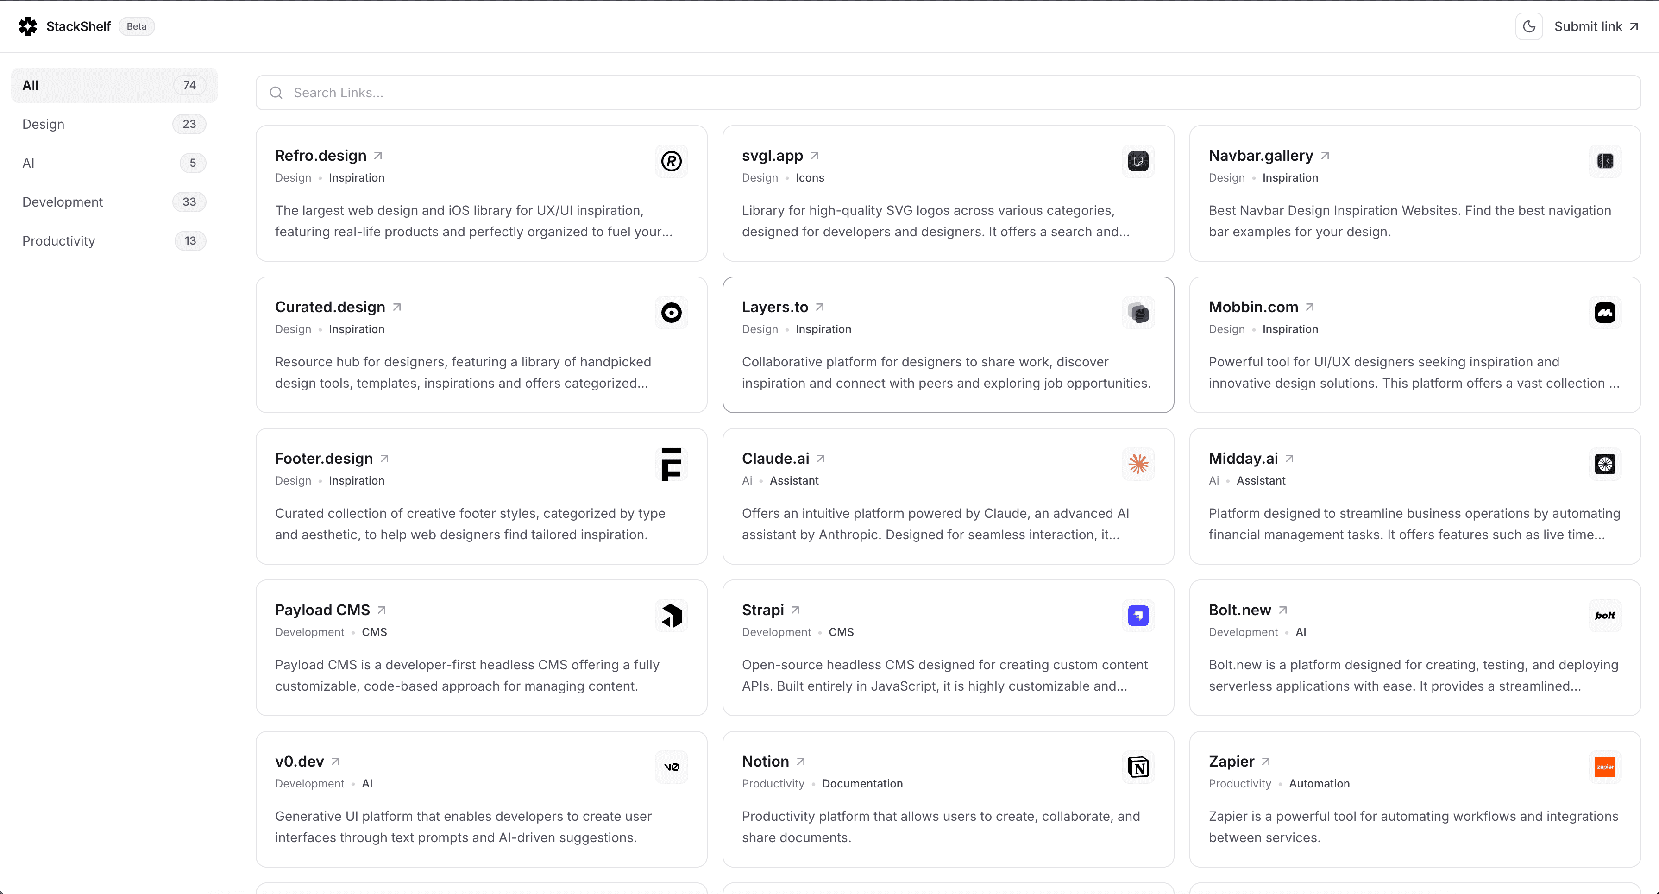Click external arrow next to Layers.to
This screenshot has width=1659, height=894.
[x=820, y=307]
